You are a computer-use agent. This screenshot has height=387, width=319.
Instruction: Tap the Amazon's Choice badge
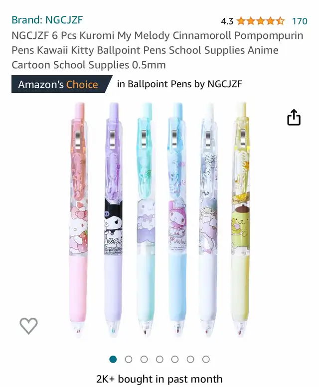[x=62, y=84]
